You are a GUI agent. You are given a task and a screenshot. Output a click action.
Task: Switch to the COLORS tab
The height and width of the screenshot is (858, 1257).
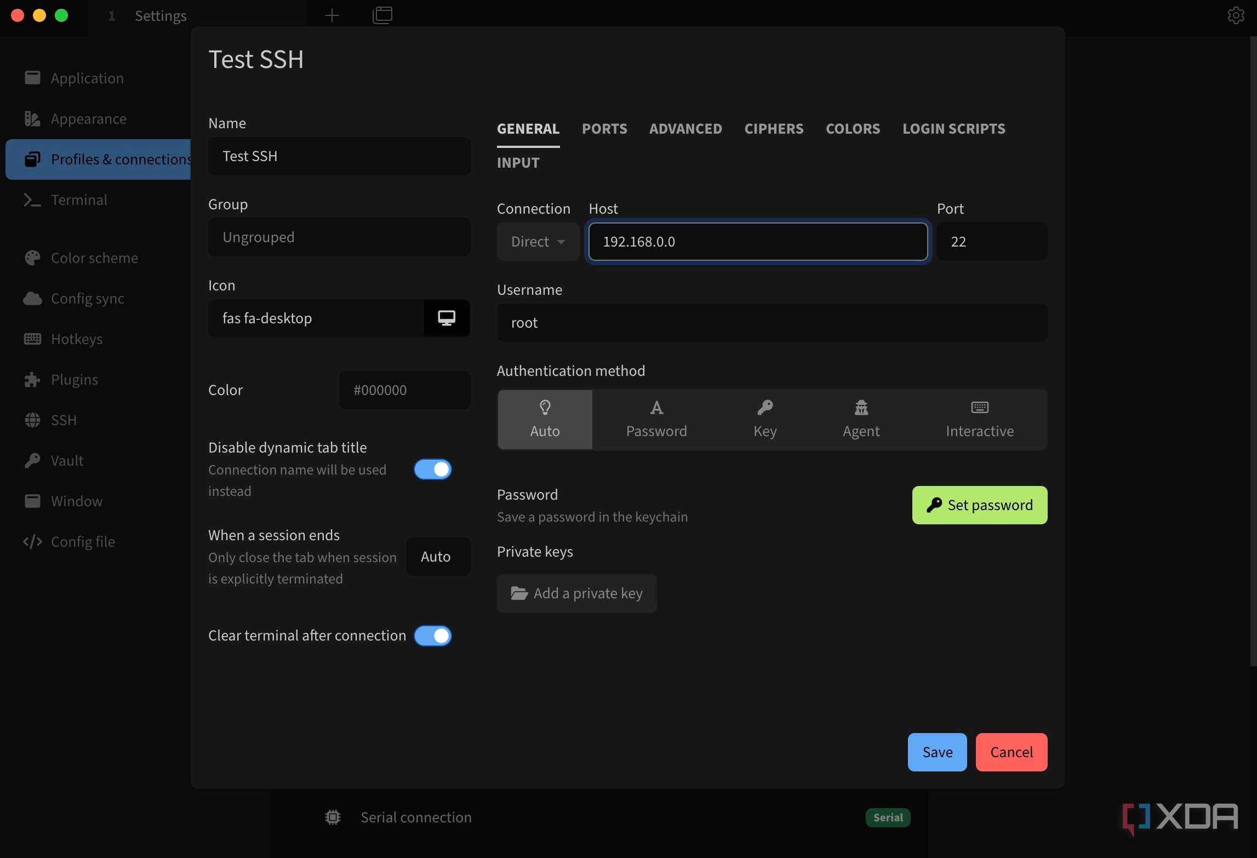[853, 129]
